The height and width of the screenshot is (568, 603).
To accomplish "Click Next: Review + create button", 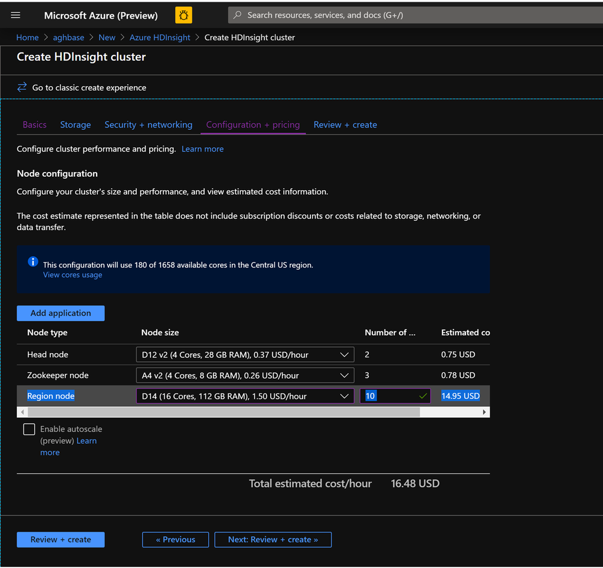I will pos(273,540).
